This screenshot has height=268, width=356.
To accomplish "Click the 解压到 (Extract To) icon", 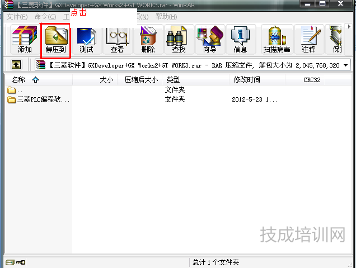I will (55, 39).
